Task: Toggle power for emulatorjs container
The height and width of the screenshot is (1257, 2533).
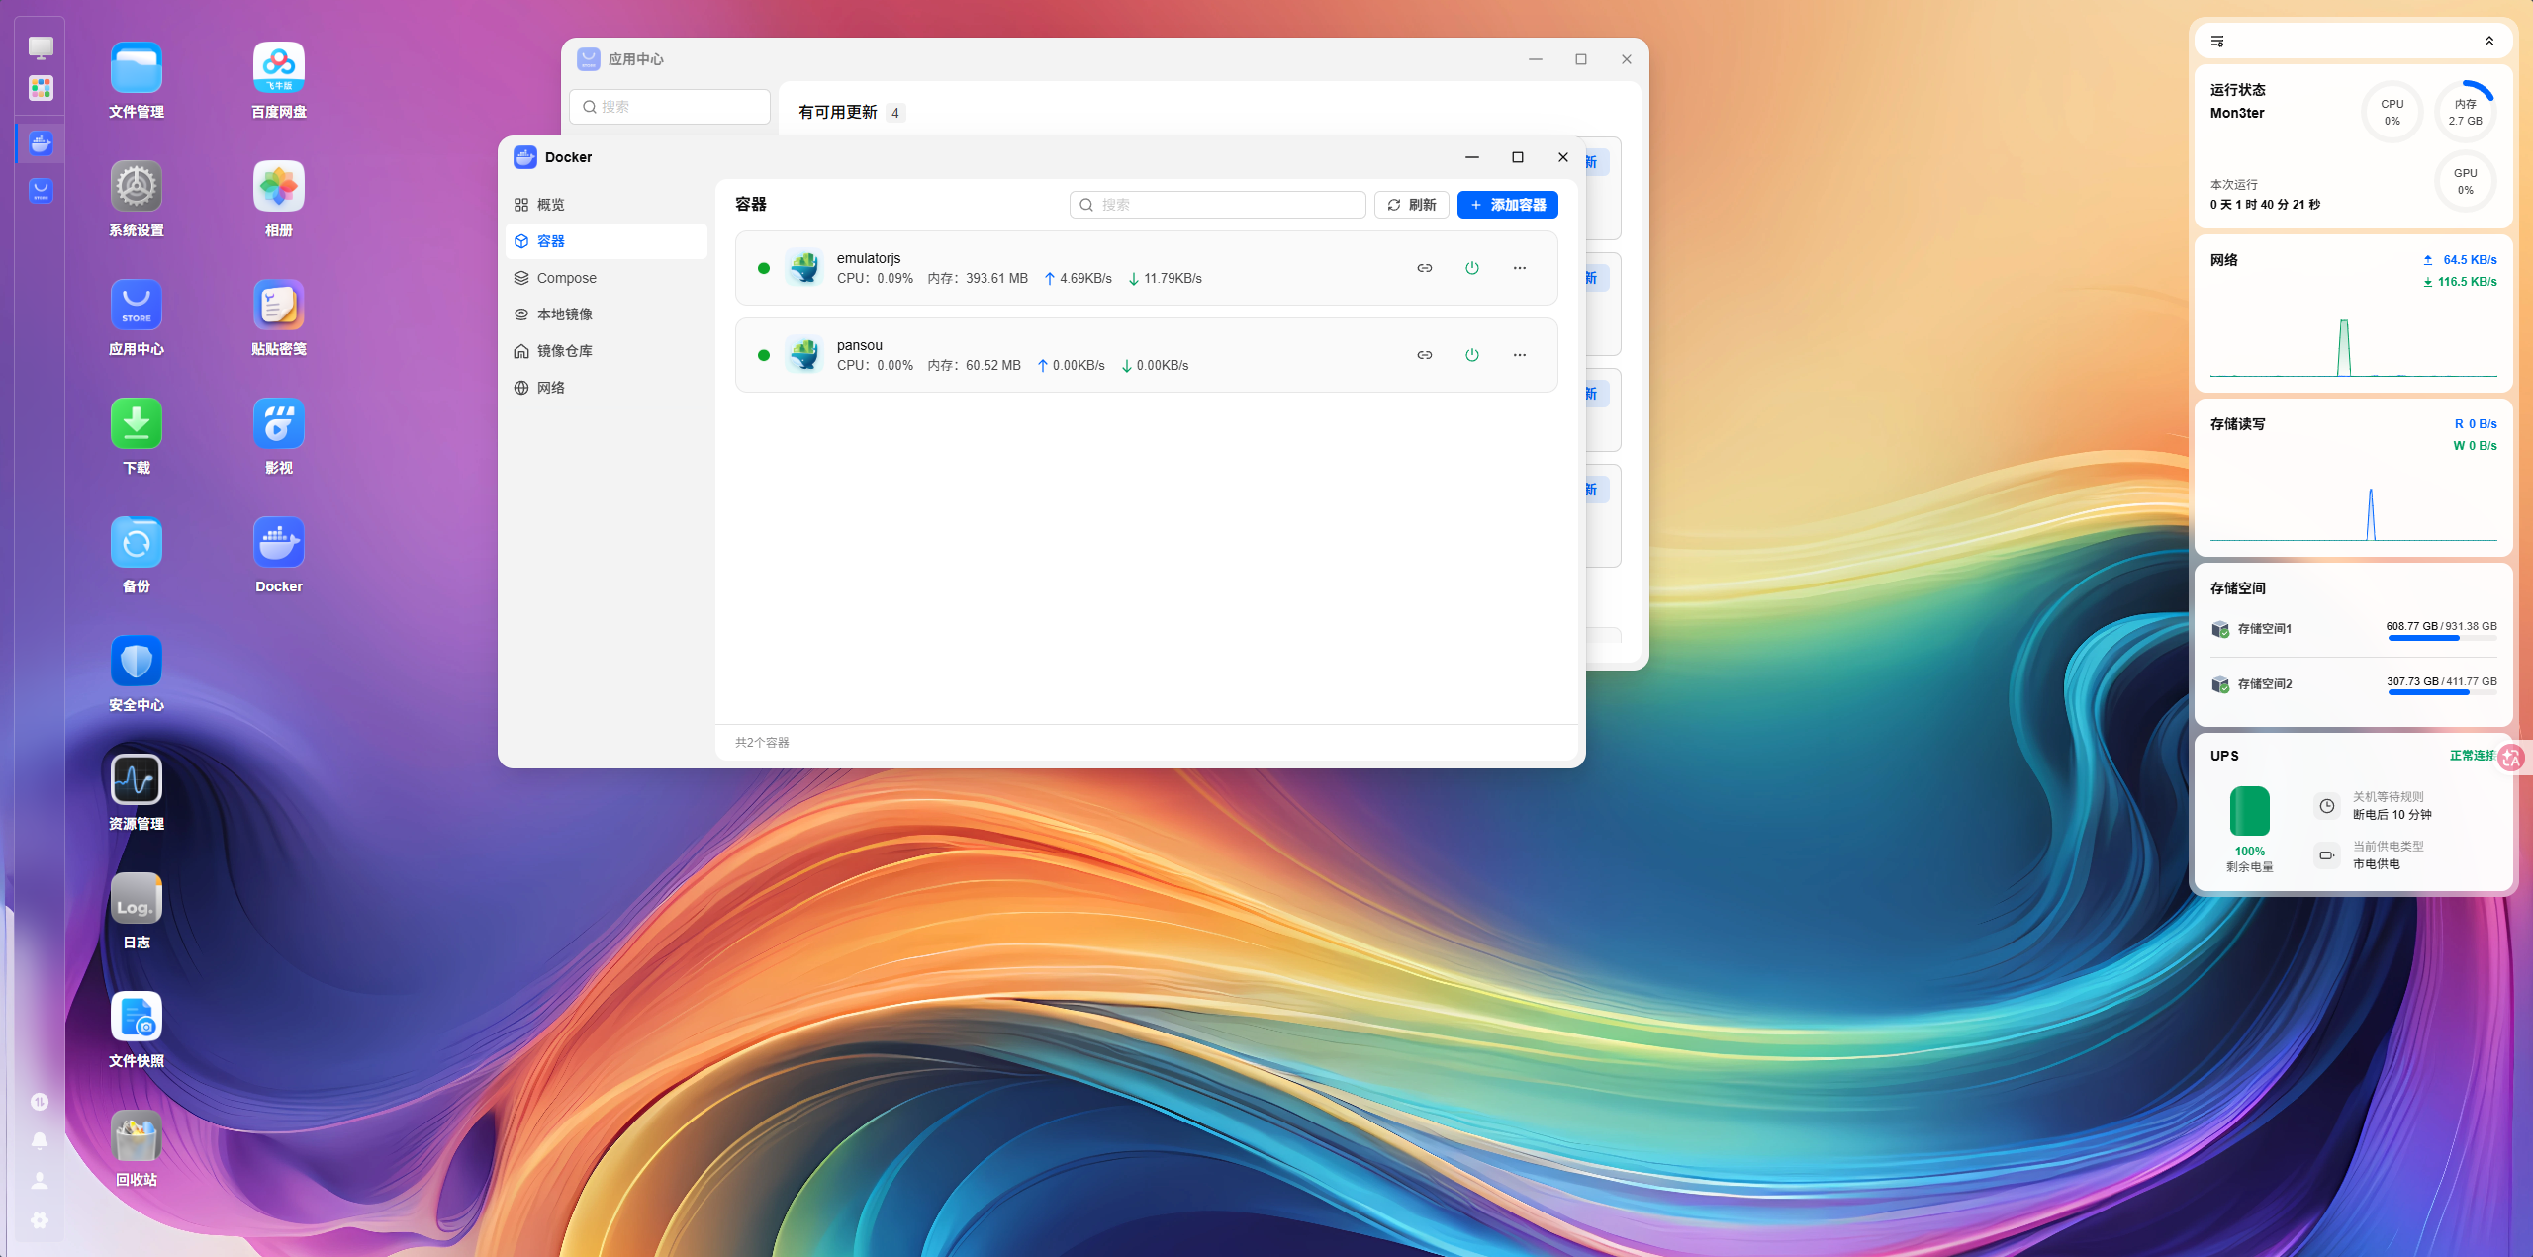Action: (1471, 268)
